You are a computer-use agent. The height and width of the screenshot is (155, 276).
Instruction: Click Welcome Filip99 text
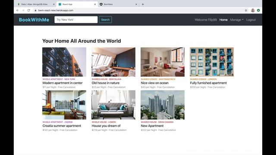pos(206,20)
